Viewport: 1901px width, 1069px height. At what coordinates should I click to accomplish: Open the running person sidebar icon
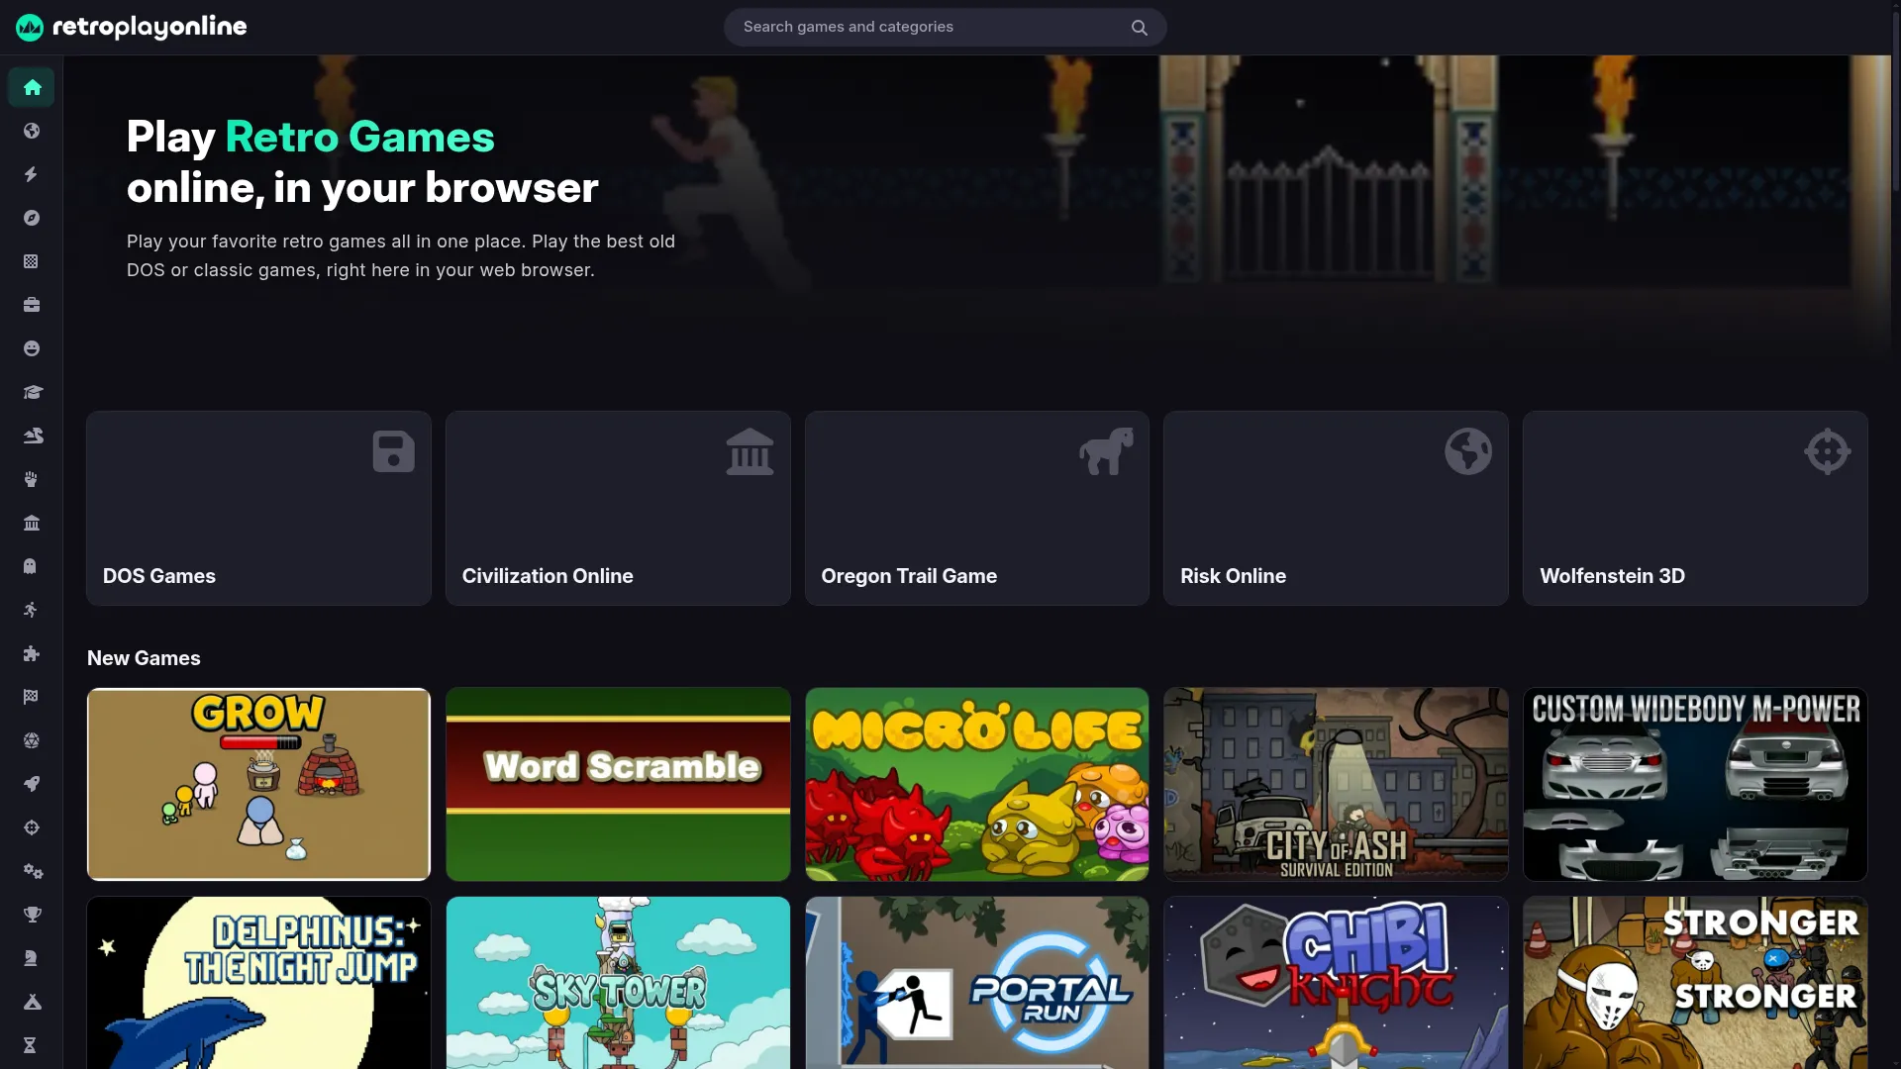(x=32, y=610)
